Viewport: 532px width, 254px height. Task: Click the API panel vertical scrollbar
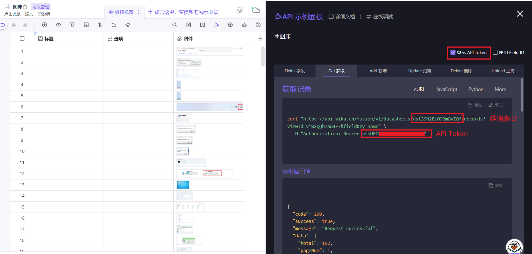tap(522, 95)
